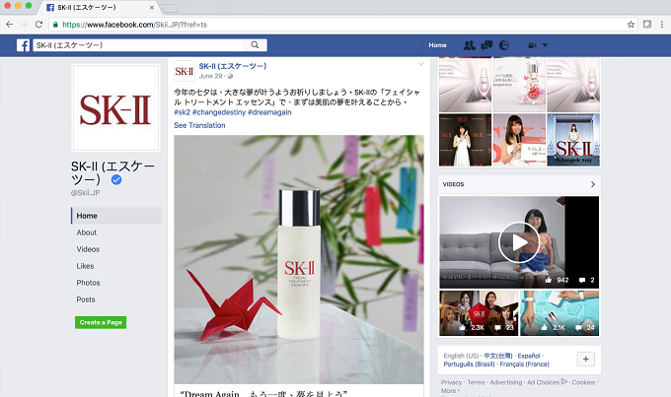The image size is (671, 397).
Task: Open the #changedestiny hashtag
Action: coord(219,112)
